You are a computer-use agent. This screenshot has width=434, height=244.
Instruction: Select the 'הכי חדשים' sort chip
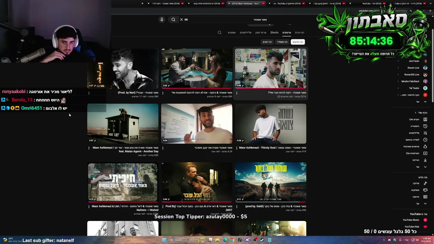[x=298, y=42]
